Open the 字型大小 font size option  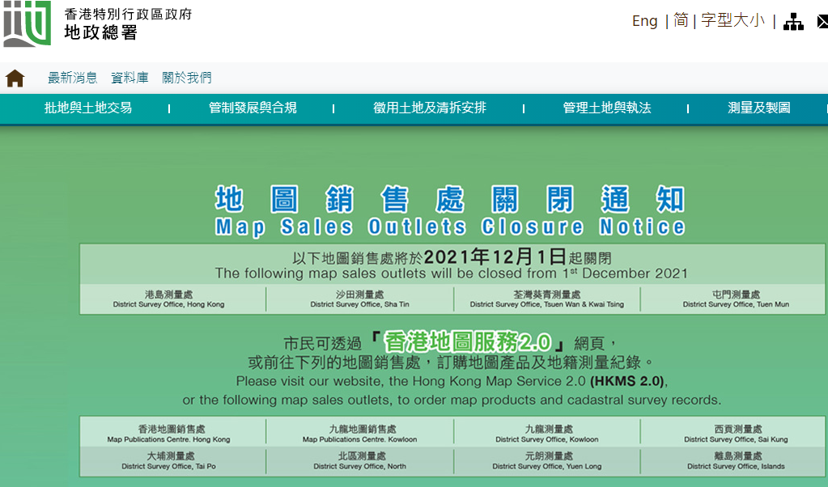(x=732, y=21)
